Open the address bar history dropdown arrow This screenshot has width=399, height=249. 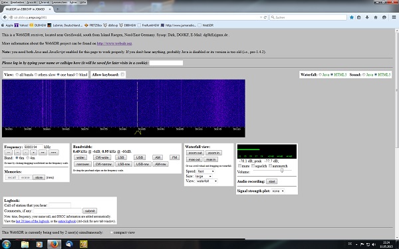pos(261,17)
